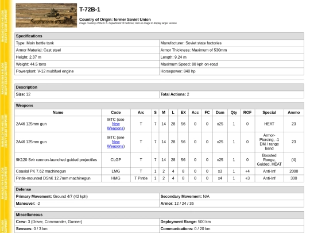Select 'Type: Main battle tank' cell
This screenshot has width=310, height=233.
click(87, 43)
